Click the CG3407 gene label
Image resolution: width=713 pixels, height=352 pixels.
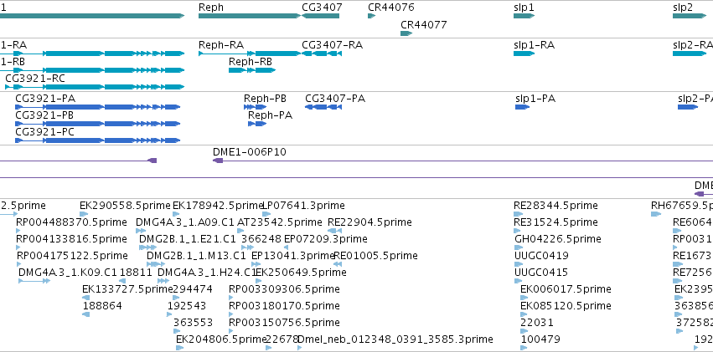[x=322, y=8]
